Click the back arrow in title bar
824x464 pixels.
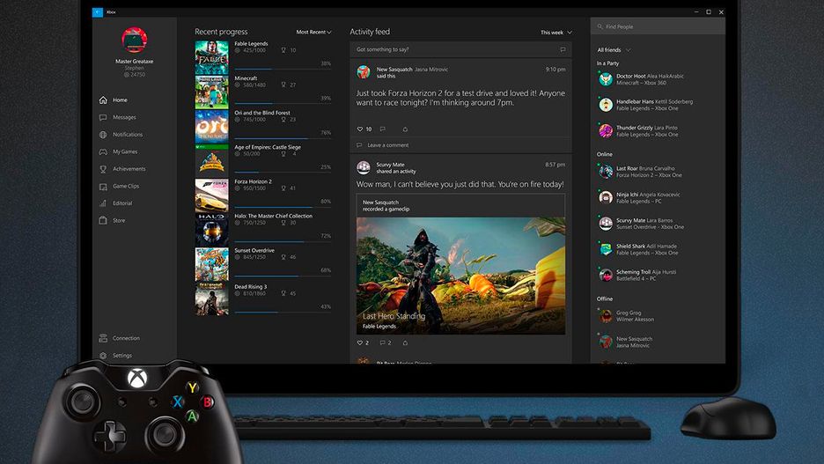pyautogui.click(x=98, y=12)
